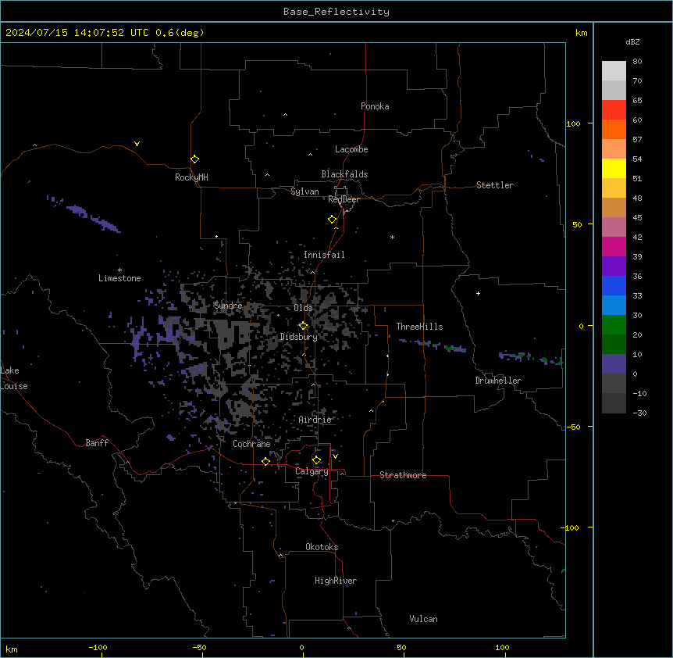The image size is (673, 658).
Task: Pick the tan-brown 45–48 dBZ swatch
Action: (614, 207)
